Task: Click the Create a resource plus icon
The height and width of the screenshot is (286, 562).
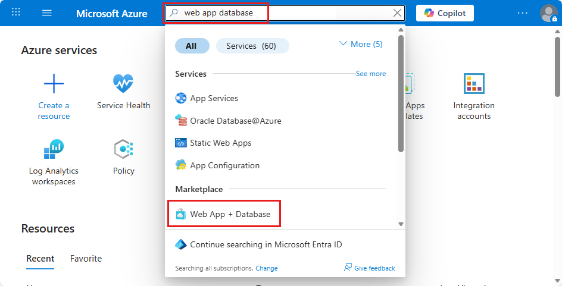Action: pos(54,84)
